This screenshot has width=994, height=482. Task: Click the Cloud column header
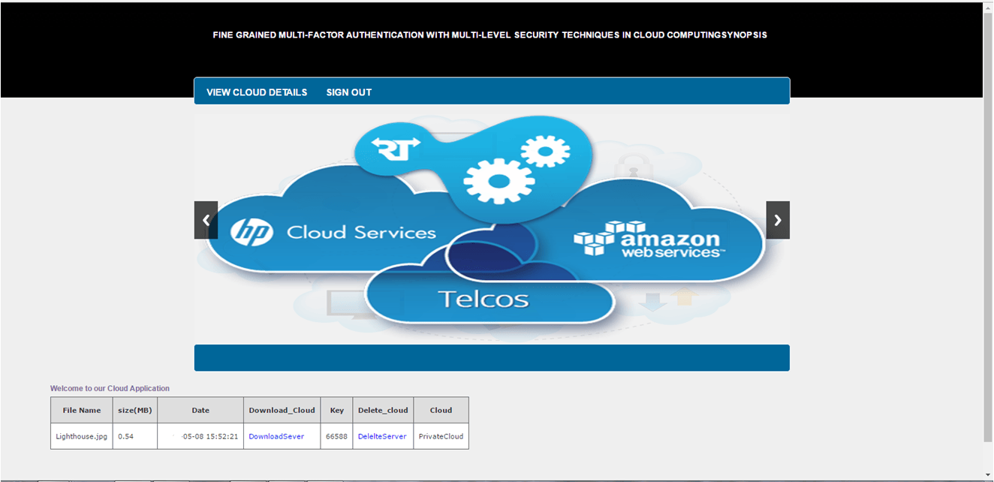tap(441, 410)
